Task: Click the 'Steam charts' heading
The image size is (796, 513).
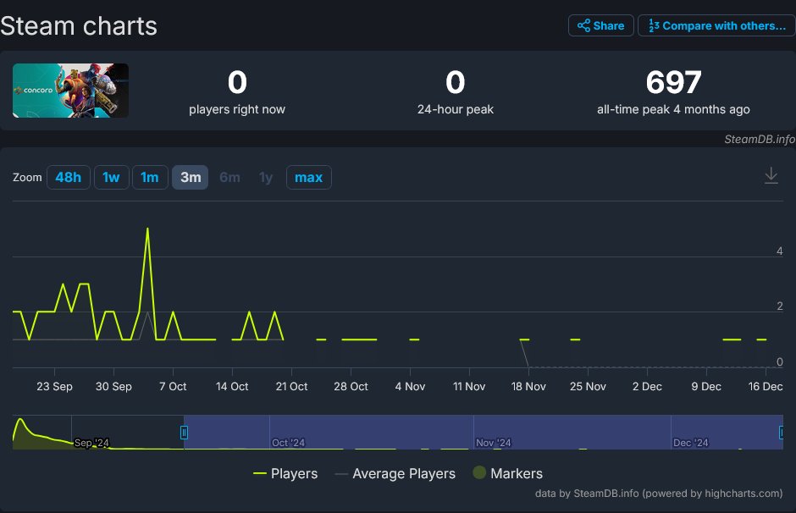Action: pos(79,26)
